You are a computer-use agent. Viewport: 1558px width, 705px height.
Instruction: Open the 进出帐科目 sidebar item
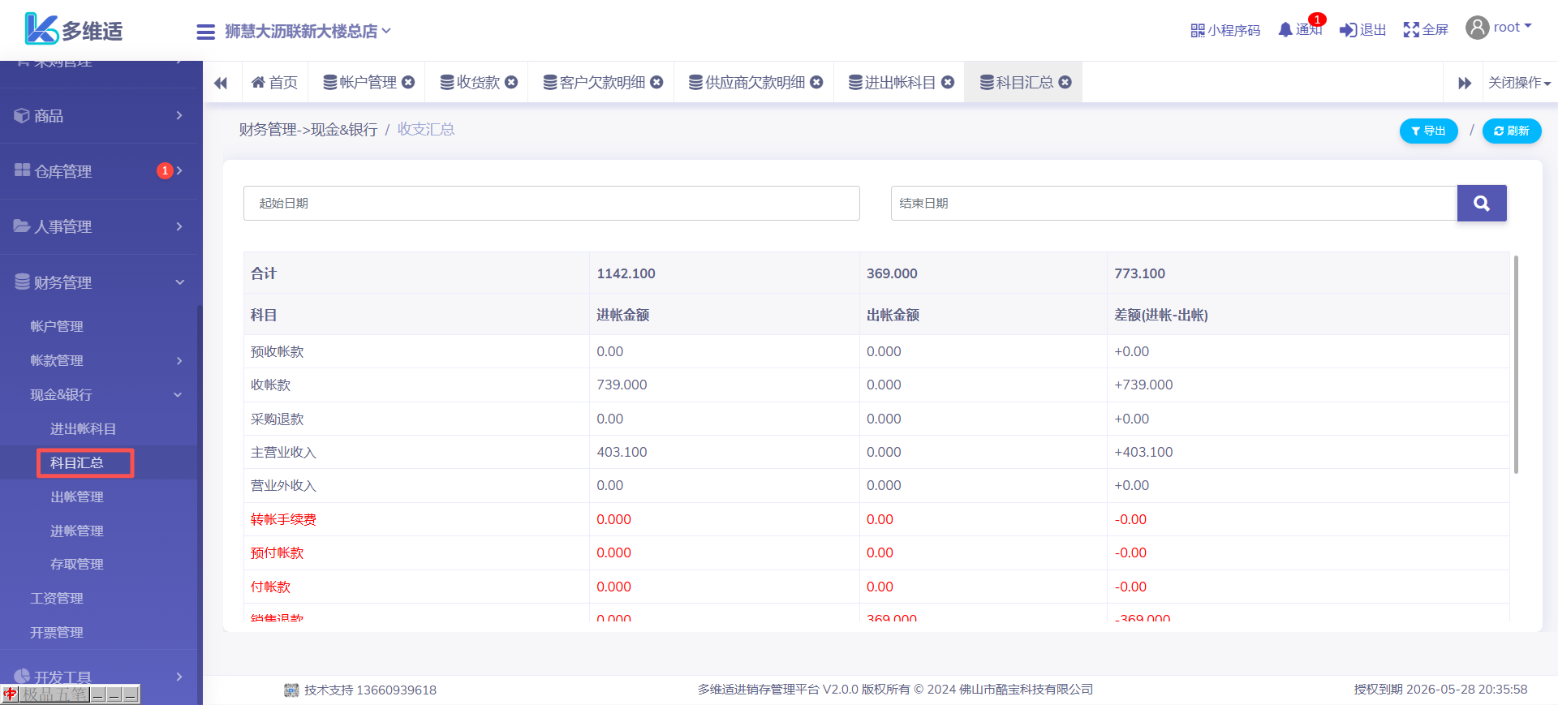(83, 428)
